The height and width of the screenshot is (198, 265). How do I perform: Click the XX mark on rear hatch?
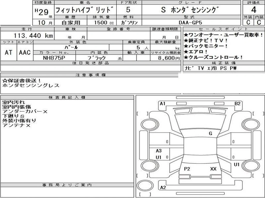point(213,169)
